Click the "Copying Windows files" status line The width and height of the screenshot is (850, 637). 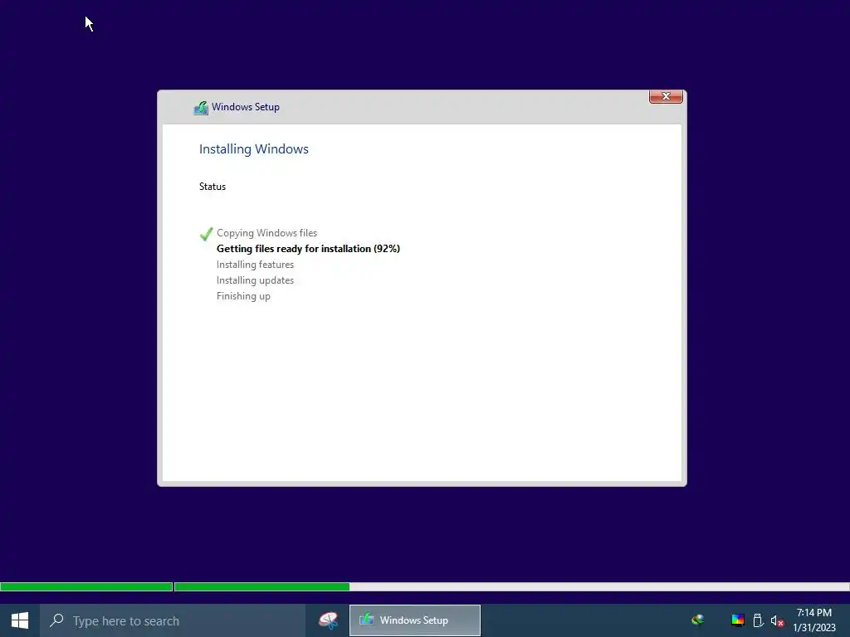click(x=266, y=233)
